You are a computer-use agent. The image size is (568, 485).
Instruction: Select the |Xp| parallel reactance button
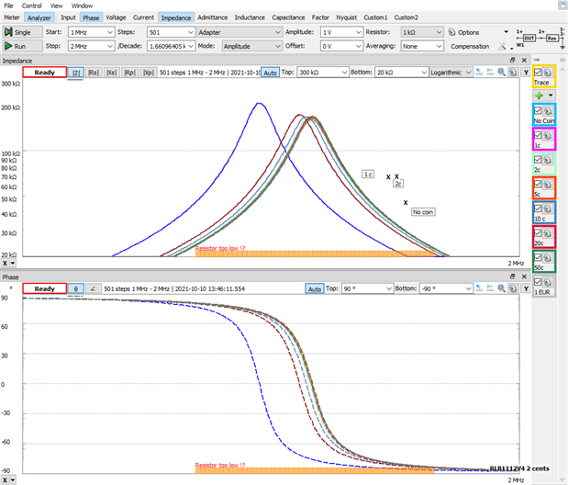(x=147, y=72)
